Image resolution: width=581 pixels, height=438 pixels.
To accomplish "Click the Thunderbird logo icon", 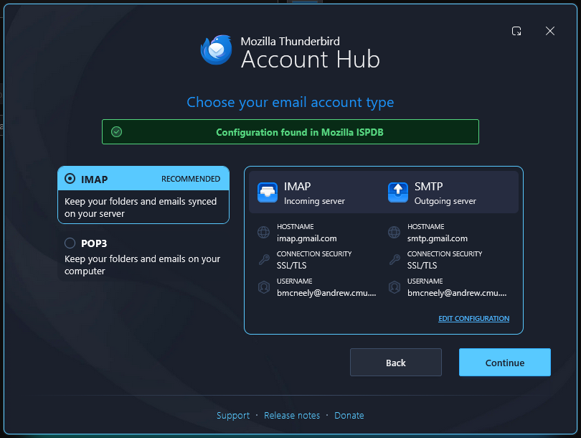I will click(x=217, y=50).
